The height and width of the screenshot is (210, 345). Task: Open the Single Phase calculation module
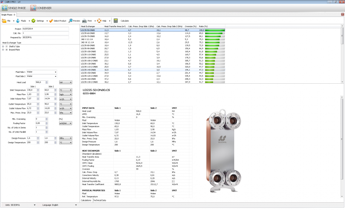click(x=14, y=8)
